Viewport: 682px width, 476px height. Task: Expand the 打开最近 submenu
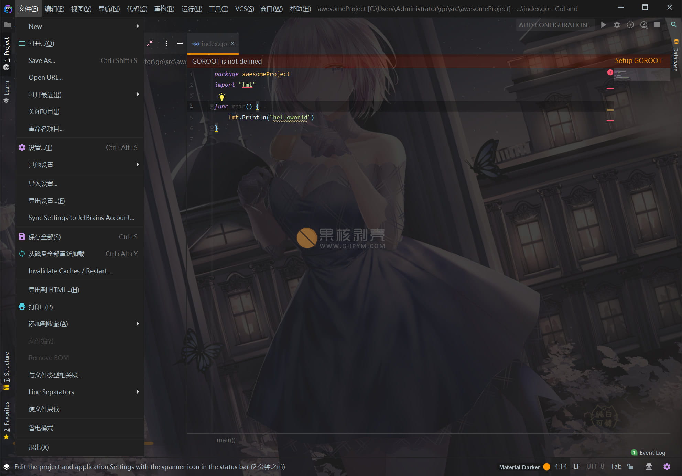pyautogui.click(x=80, y=94)
